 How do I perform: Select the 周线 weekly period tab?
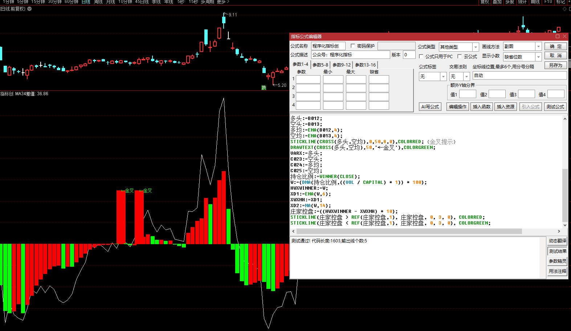tap(98, 2)
